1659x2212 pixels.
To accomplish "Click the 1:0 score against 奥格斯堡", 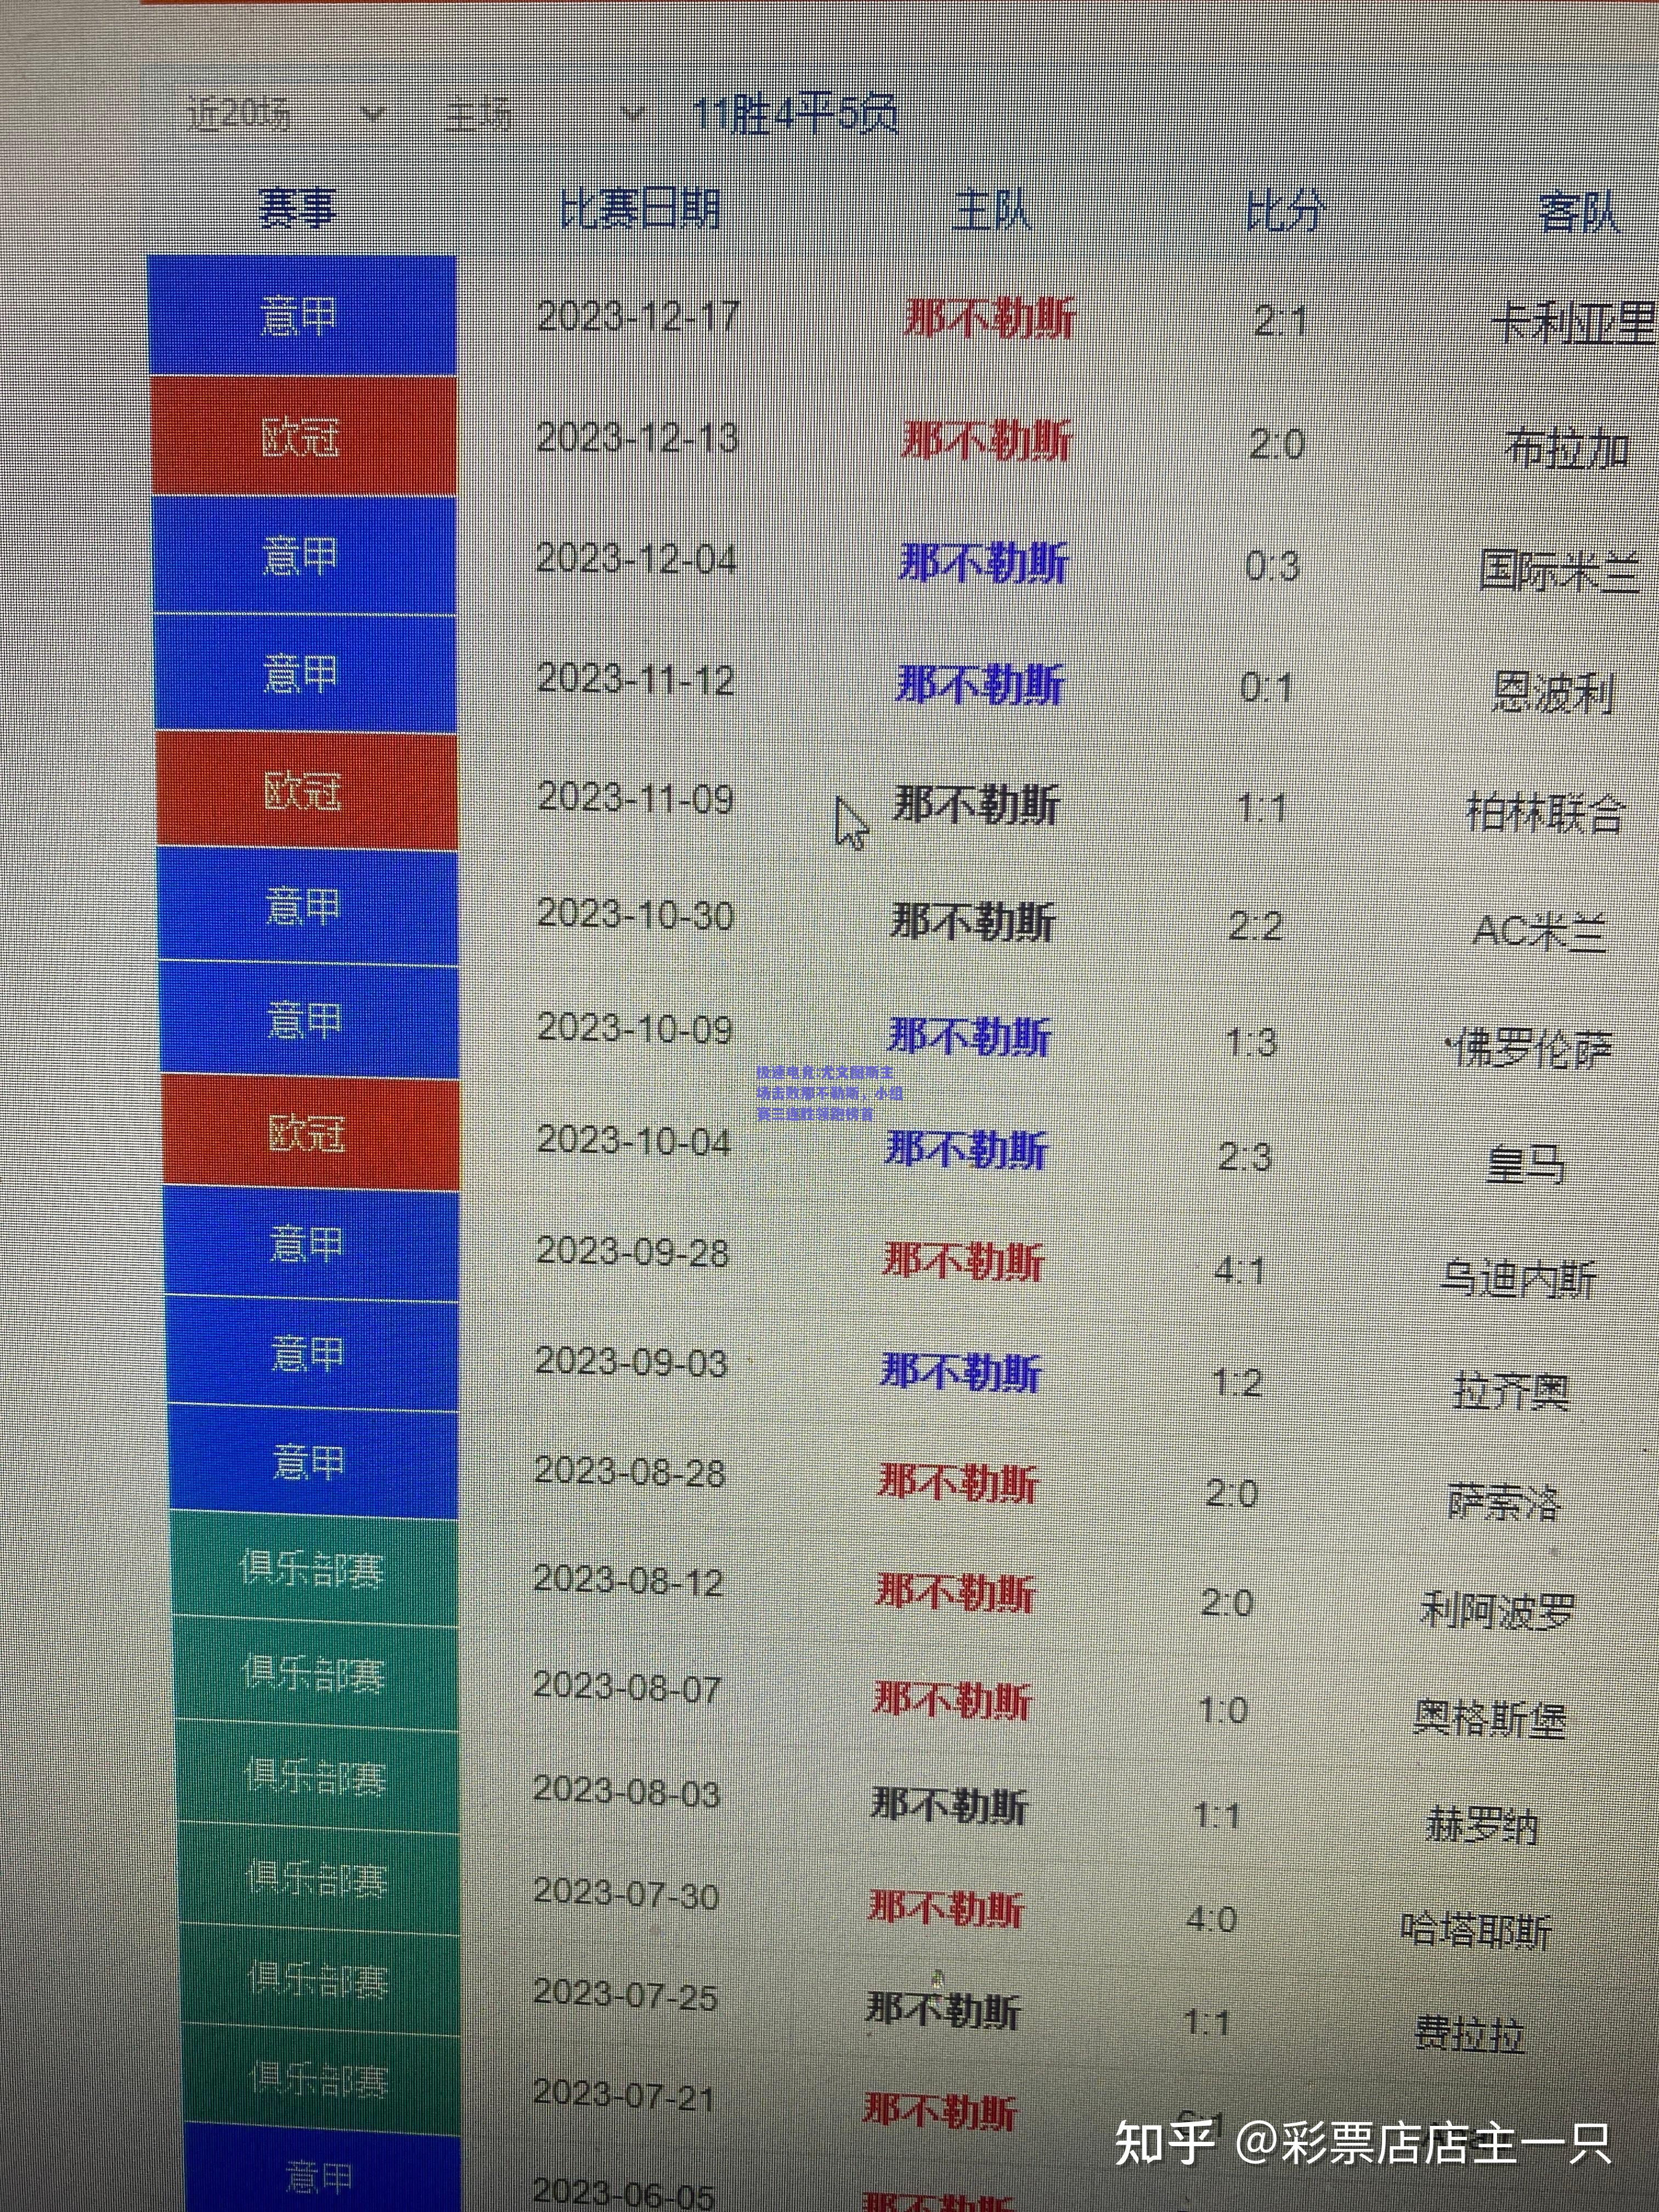I will pos(1223,1709).
